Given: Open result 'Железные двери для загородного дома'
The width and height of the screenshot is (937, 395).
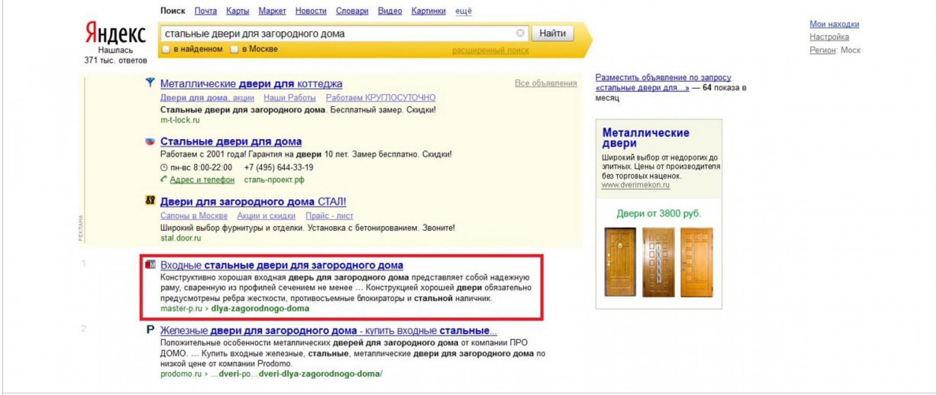Looking at the screenshot, I should point(328,330).
